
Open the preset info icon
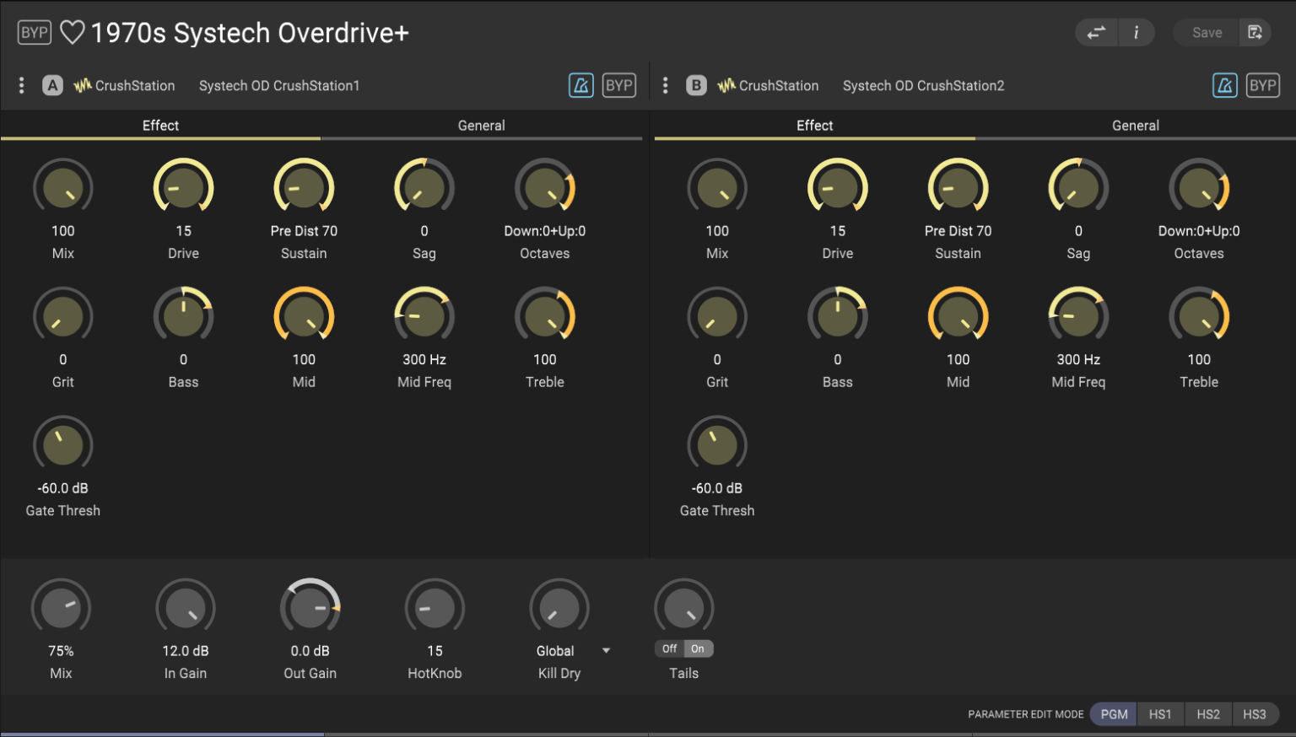(x=1137, y=32)
